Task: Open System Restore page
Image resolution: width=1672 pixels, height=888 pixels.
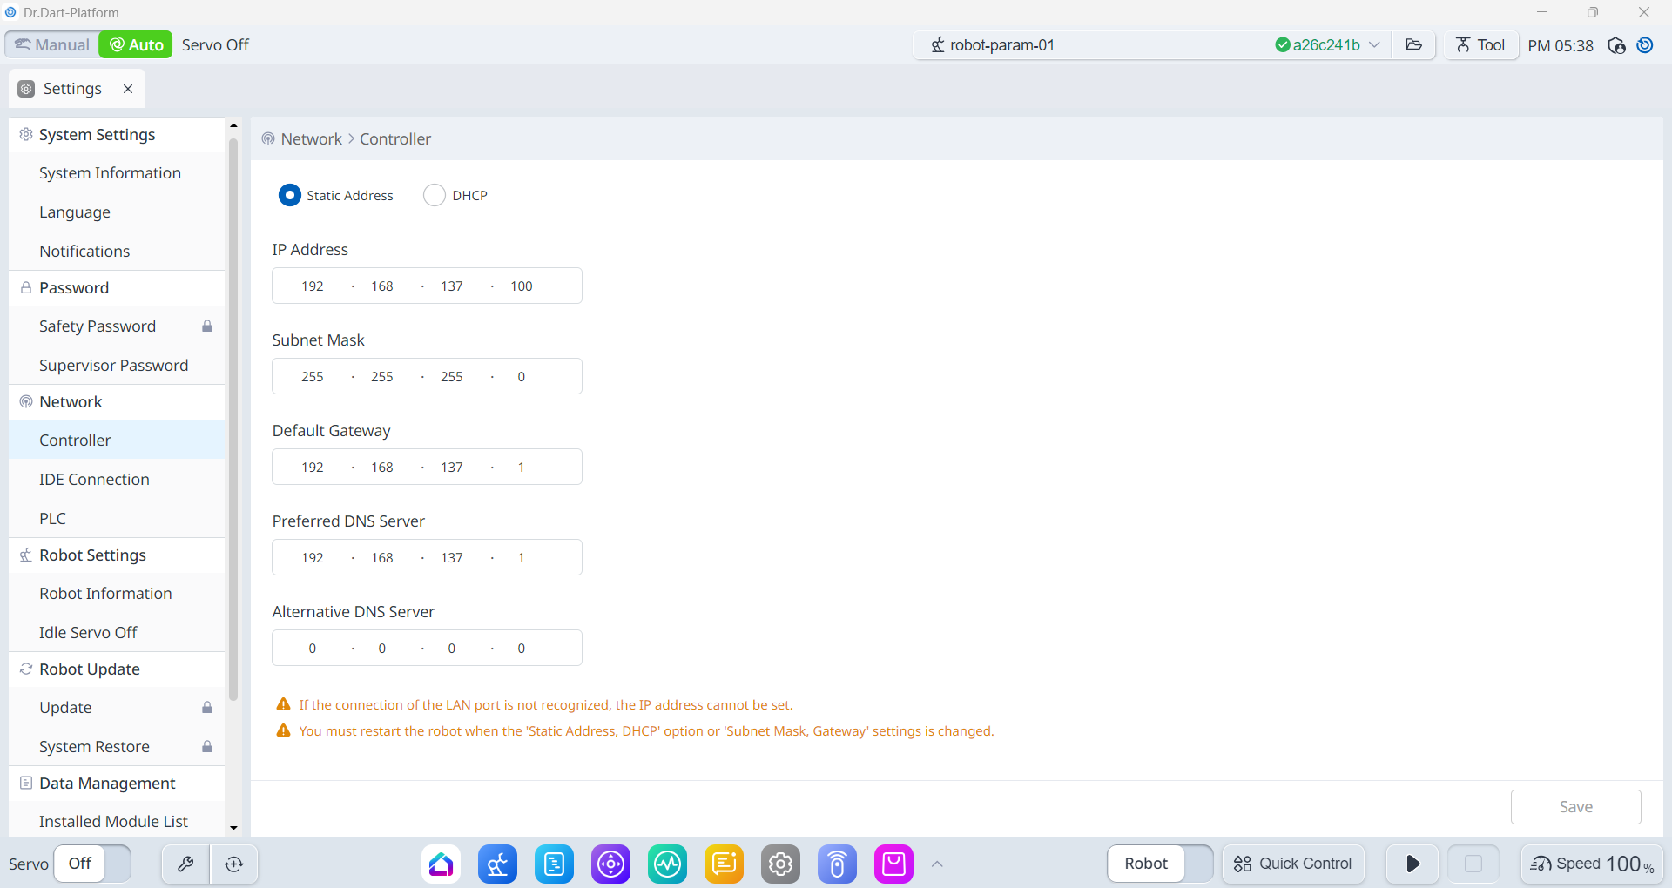Action: 117,747
